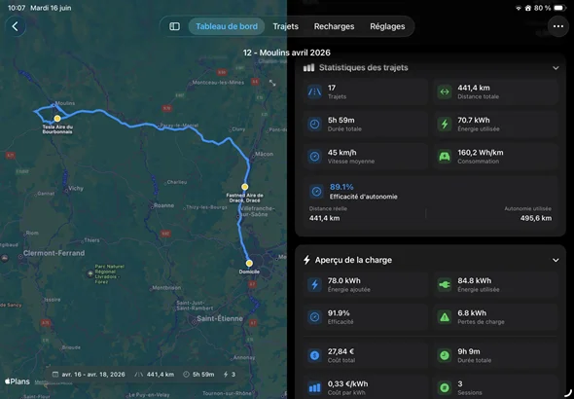Open the three-dots more options menu
Screen dimensions: 574x399
point(558,26)
